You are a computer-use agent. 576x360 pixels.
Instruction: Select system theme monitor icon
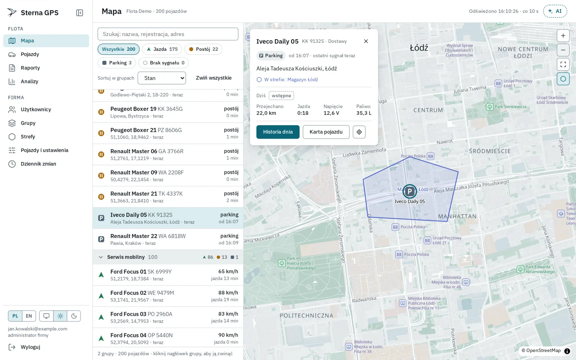[46, 316]
